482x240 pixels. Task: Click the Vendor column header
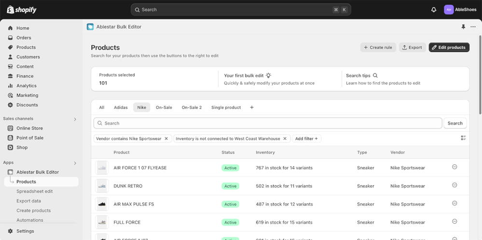398,152
